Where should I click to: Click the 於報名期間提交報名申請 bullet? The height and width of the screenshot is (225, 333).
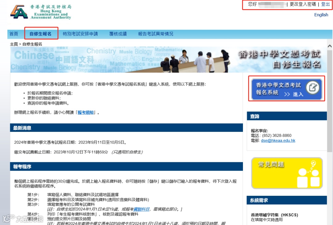coord(50,93)
